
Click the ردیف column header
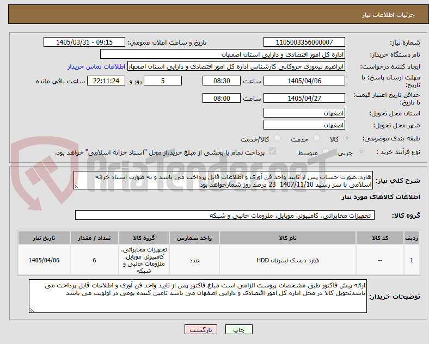click(x=412, y=238)
